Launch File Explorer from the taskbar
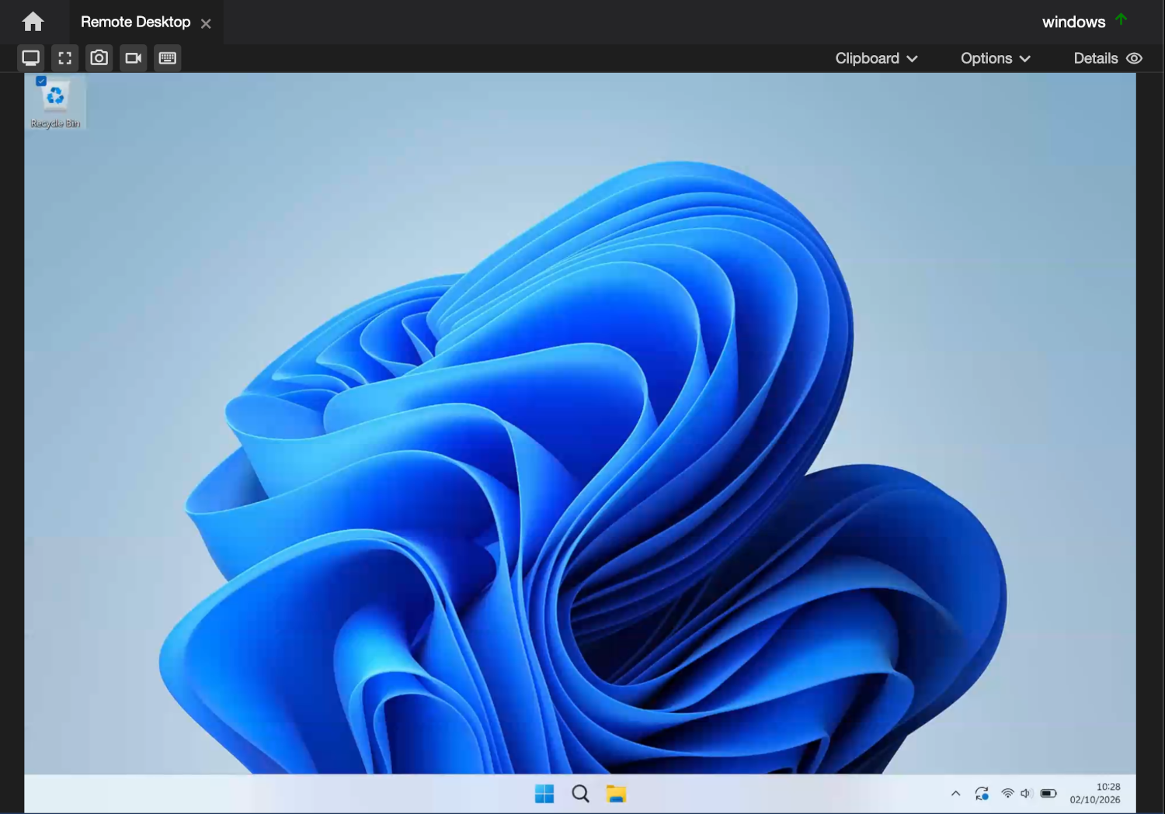The width and height of the screenshot is (1165, 814). (617, 794)
